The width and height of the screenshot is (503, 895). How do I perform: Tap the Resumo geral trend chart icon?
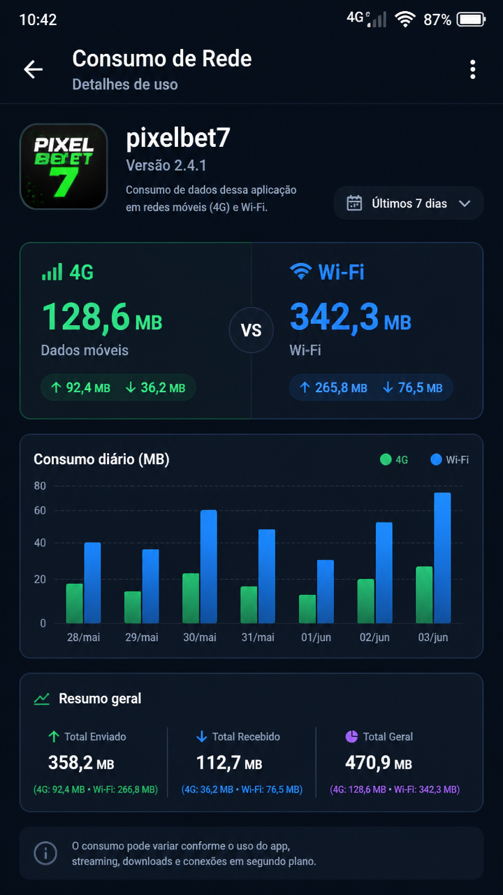[x=42, y=699]
